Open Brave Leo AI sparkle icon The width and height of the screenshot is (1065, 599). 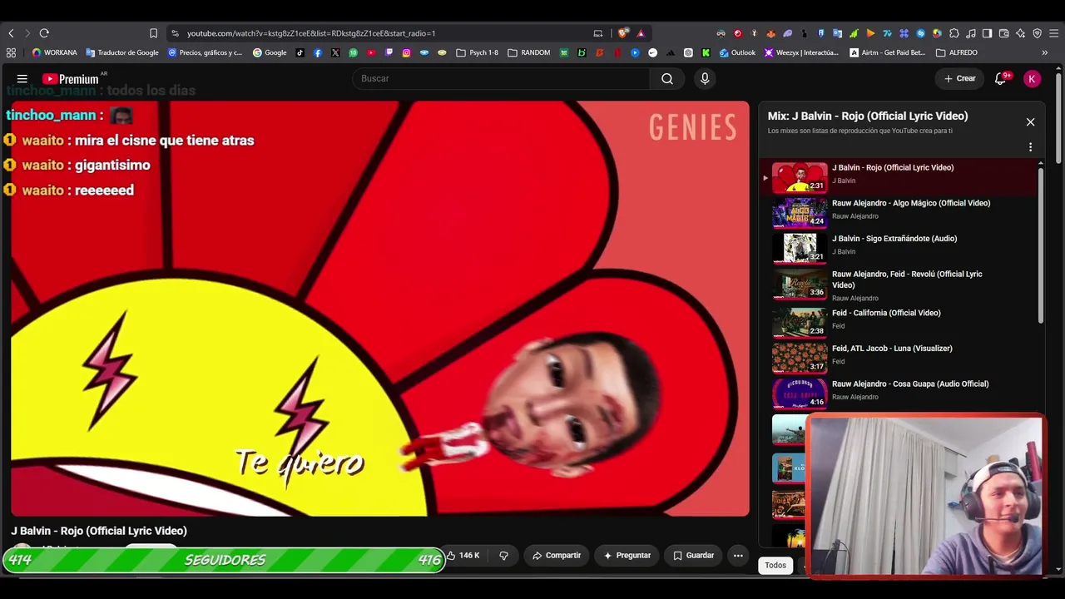[x=1020, y=33]
